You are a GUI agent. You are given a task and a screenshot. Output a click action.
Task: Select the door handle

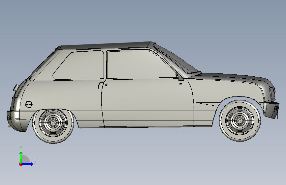(x=101, y=86)
